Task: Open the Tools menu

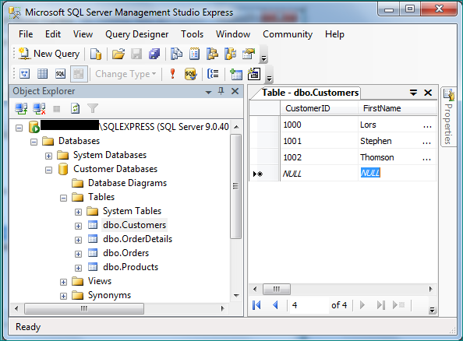Action: [x=193, y=34]
